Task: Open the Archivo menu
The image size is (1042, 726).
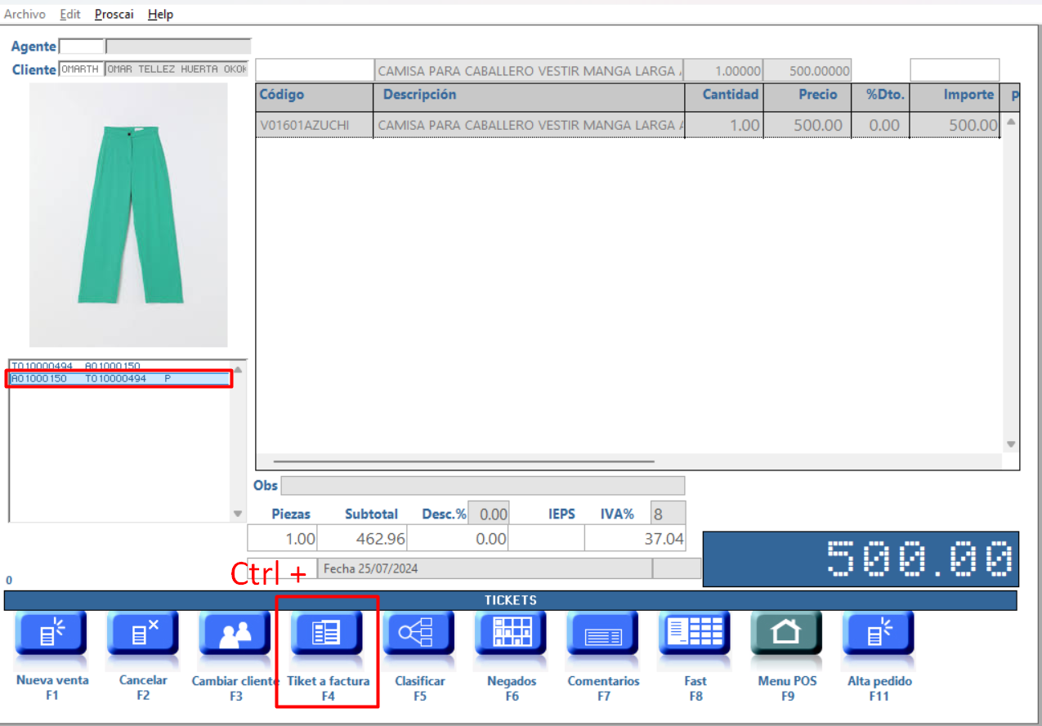Action: (25, 15)
